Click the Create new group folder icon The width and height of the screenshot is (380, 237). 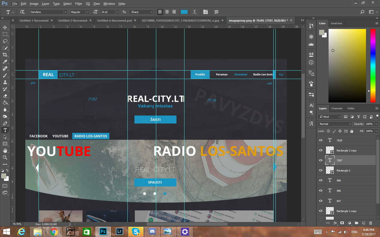(x=356, y=223)
